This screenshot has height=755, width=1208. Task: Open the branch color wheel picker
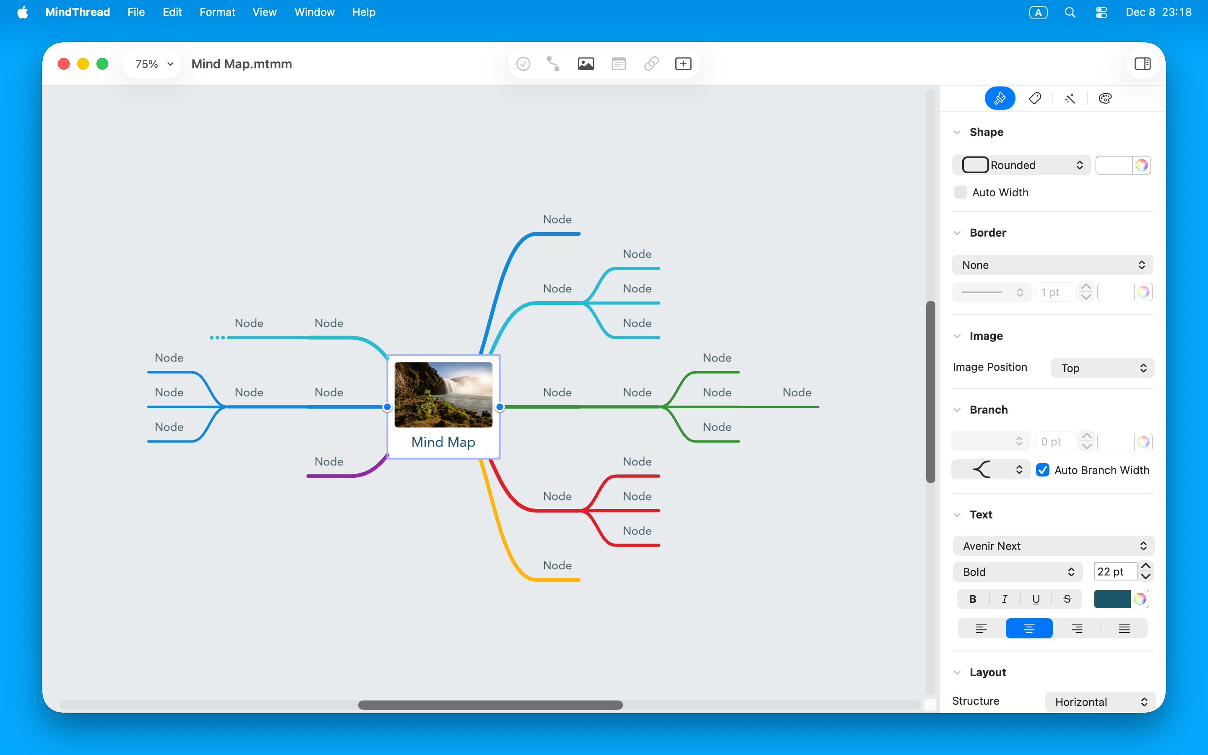(x=1143, y=442)
